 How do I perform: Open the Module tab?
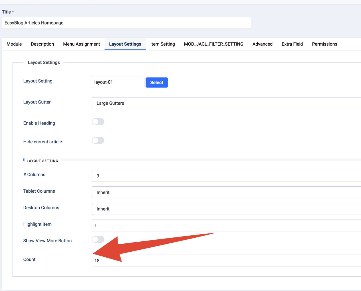(14, 44)
